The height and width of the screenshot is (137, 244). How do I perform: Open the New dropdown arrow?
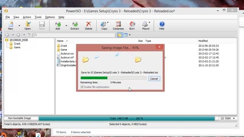pos(19,25)
